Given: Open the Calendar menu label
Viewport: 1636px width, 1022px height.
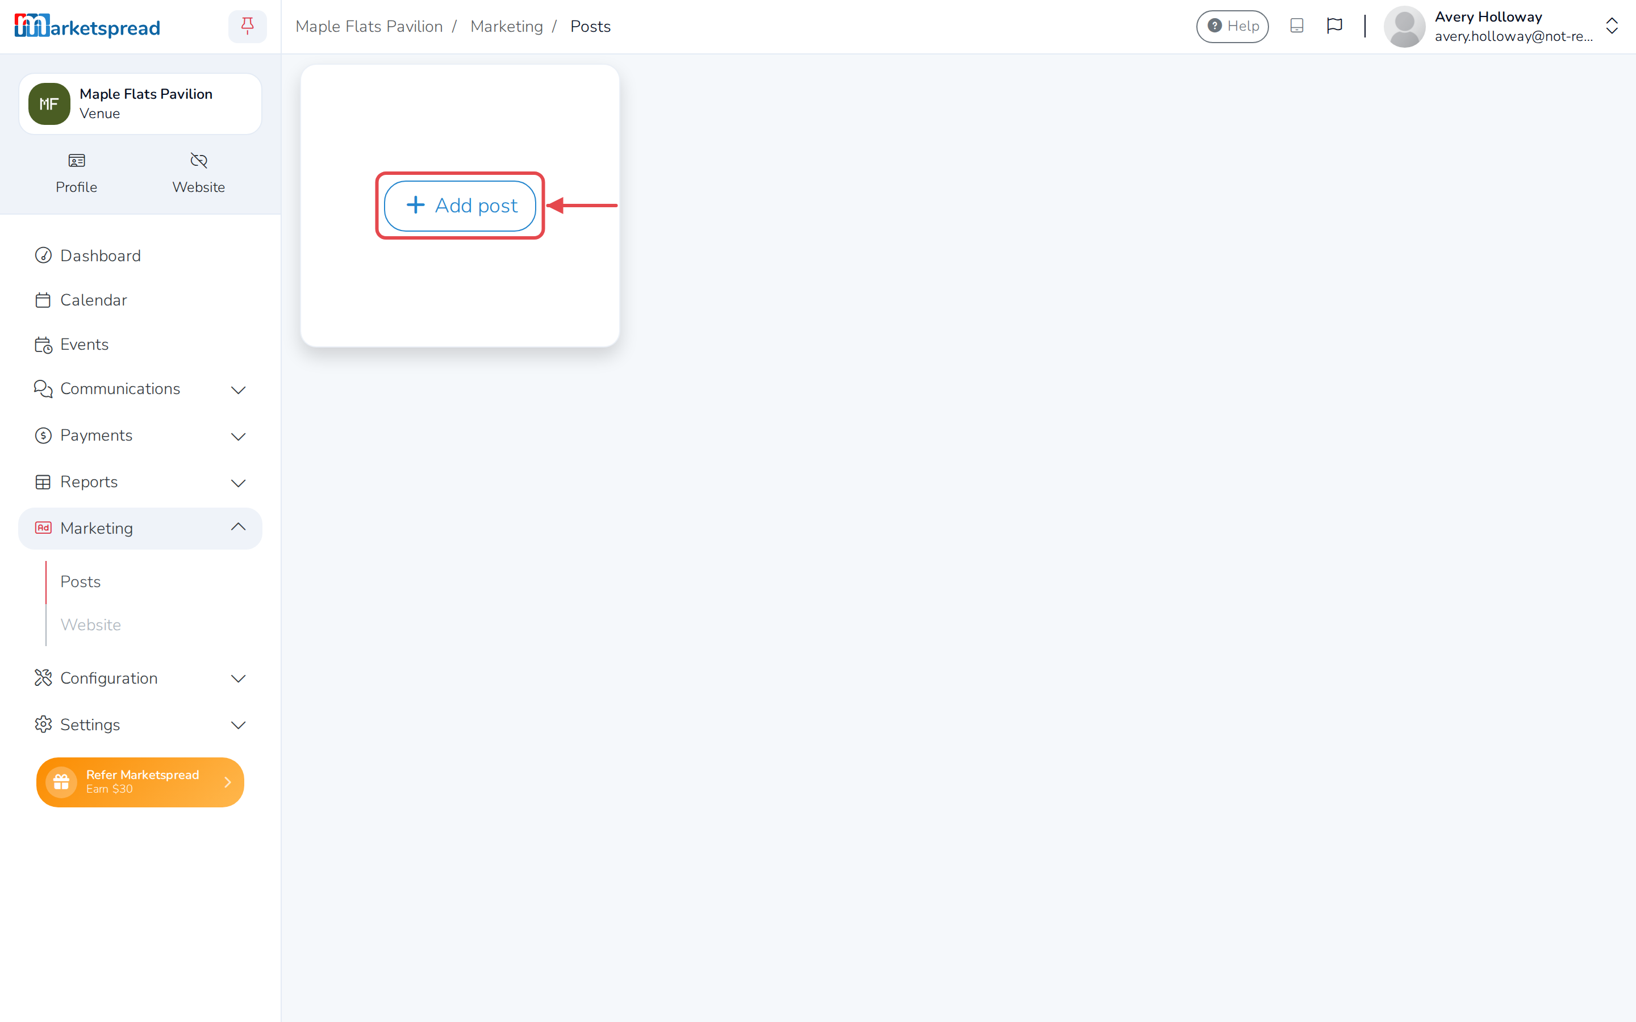Looking at the screenshot, I should click(x=93, y=300).
